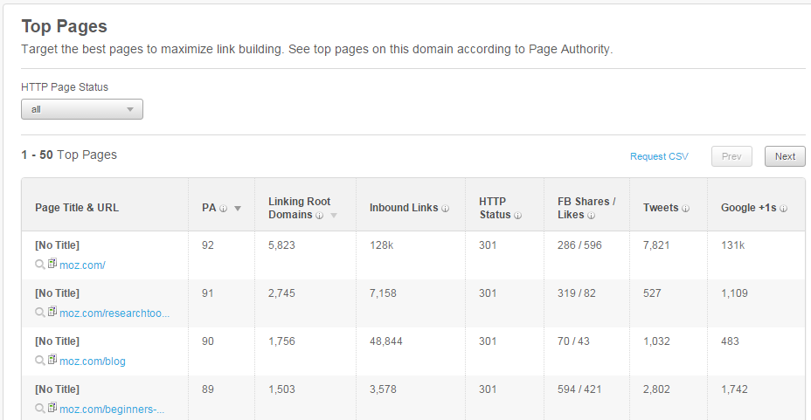The height and width of the screenshot is (420, 811).
Task: Click the magnifier icon beside moz.com/
Action: click(x=40, y=265)
